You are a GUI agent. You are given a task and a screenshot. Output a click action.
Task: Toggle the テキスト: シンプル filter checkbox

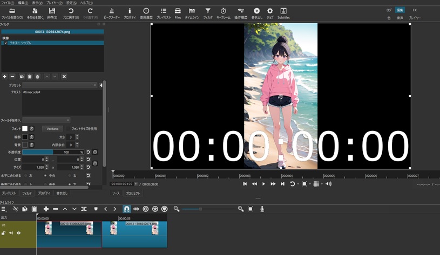click(4, 43)
